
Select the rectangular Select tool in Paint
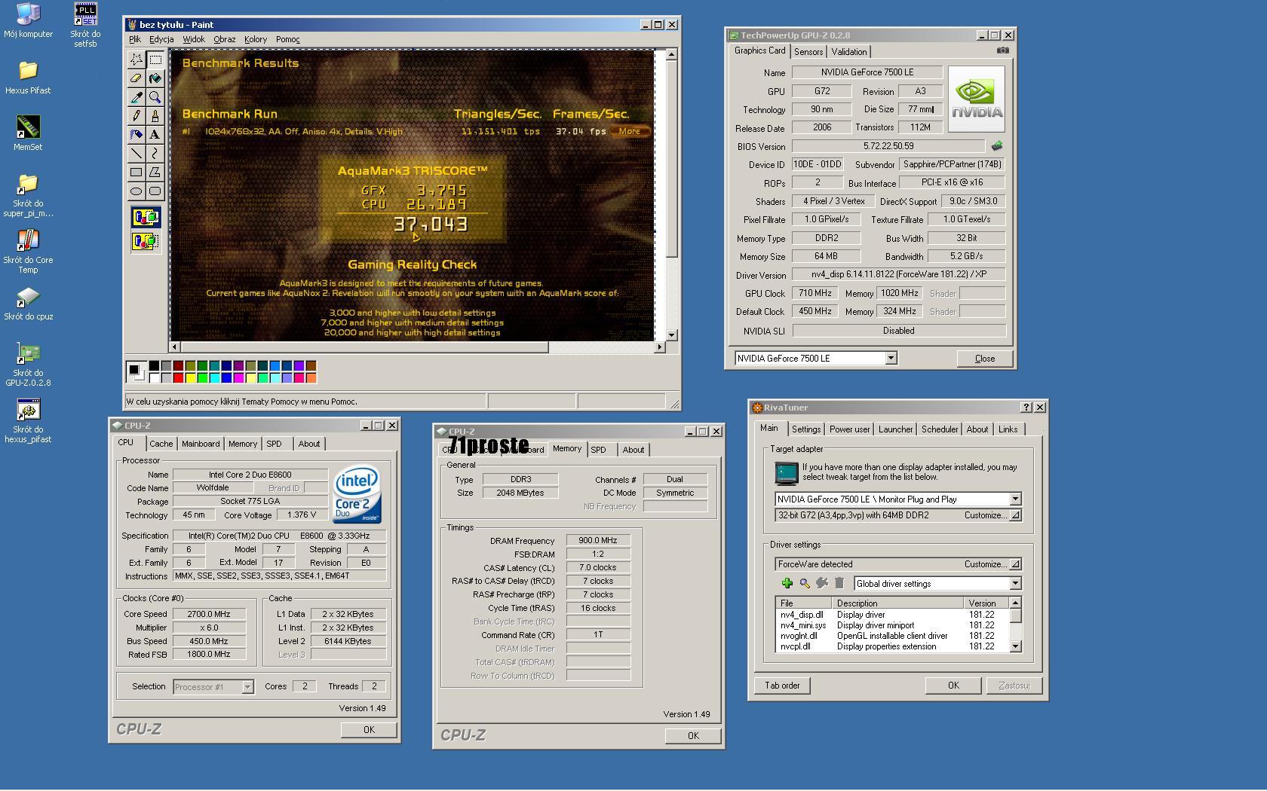point(155,59)
